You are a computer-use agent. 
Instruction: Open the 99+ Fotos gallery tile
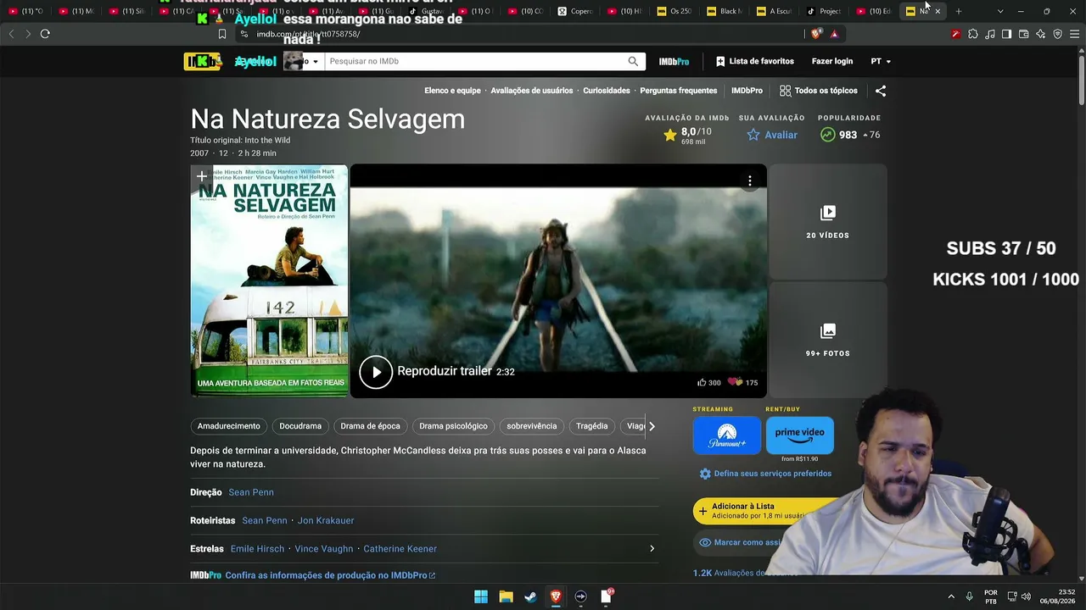(827, 340)
